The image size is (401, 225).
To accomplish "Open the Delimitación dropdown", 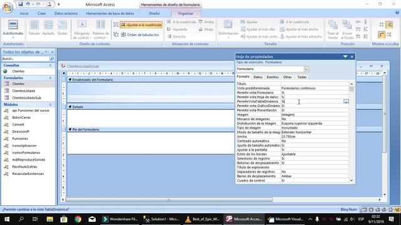I will coord(228,30).
